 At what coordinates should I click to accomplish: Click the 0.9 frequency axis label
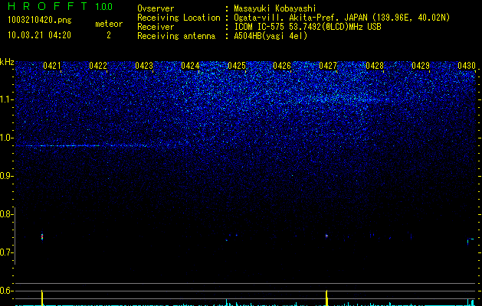(6, 176)
